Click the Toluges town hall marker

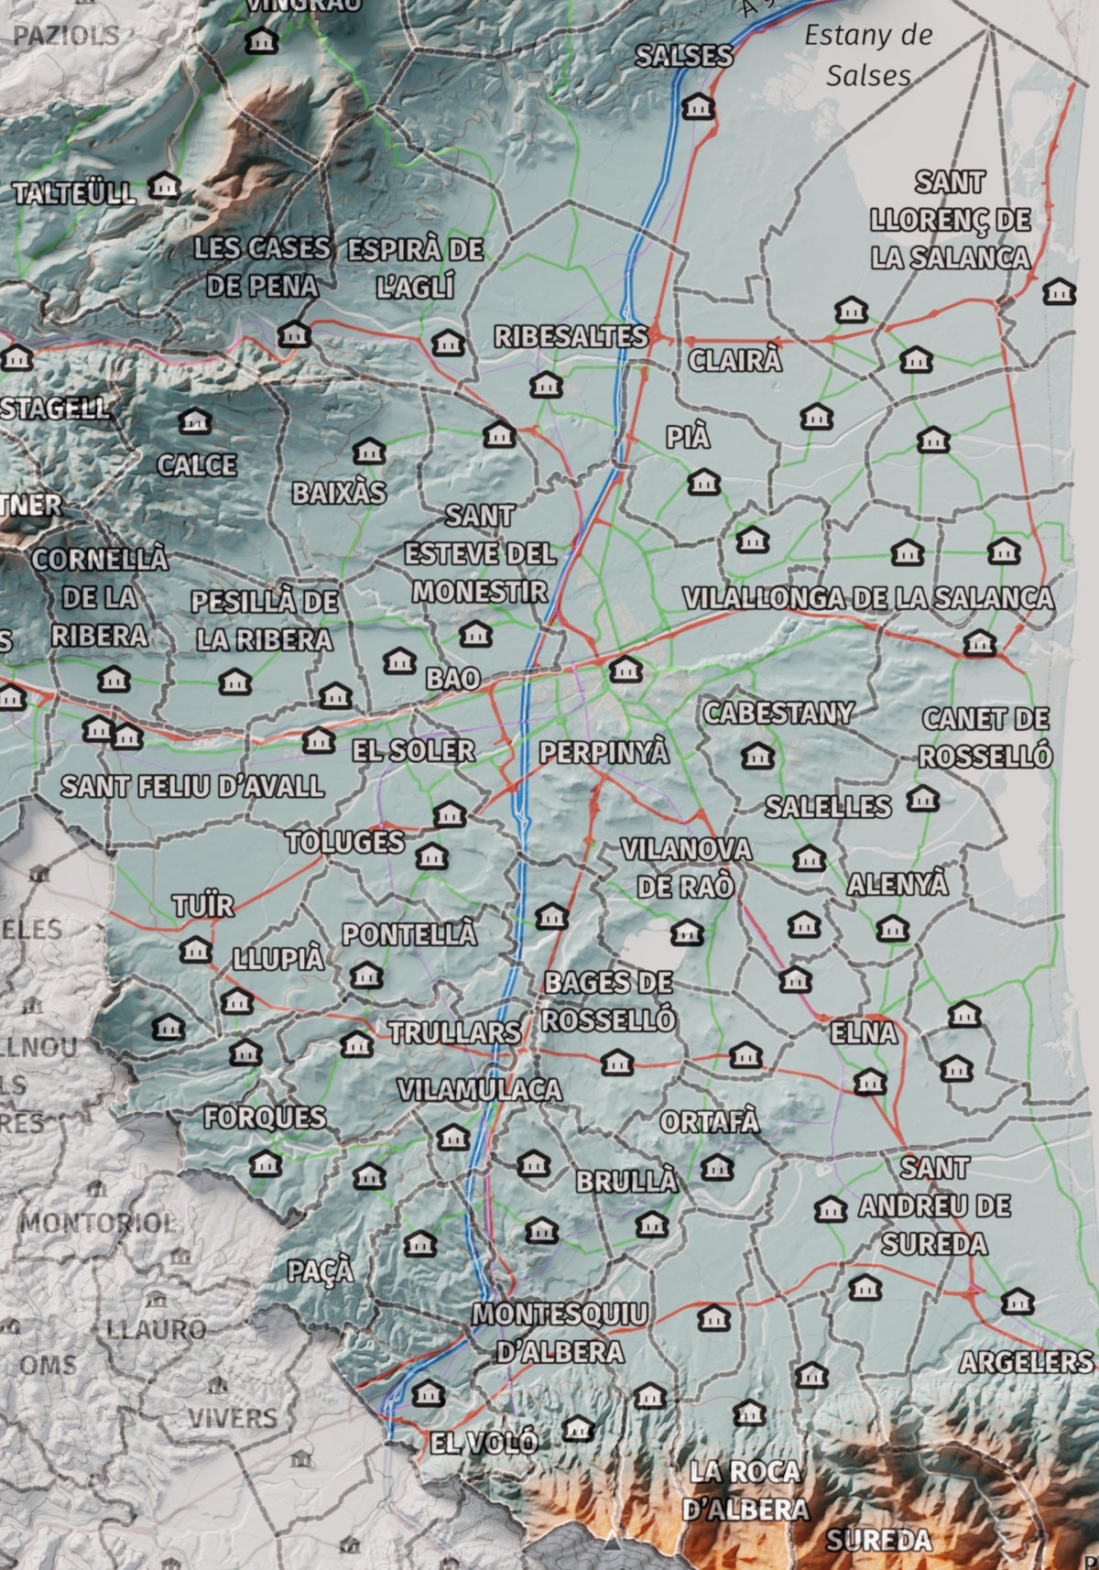[x=431, y=857]
